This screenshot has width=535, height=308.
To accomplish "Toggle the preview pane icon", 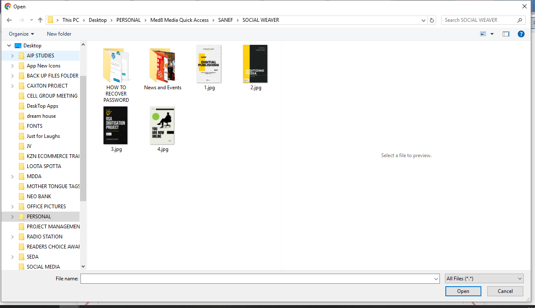I will point(506,34).
